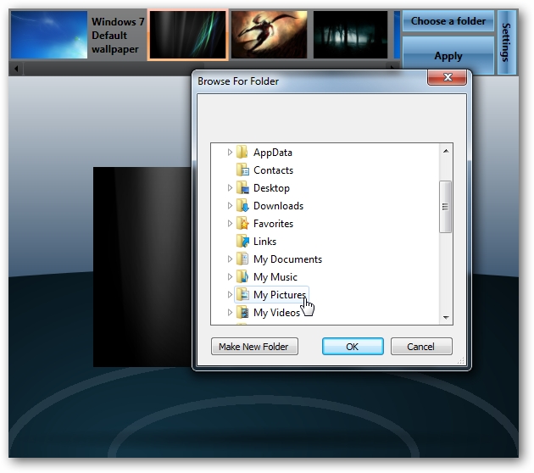
Task: Click the Make New Folder button
Action: click(x=254, y=347)
